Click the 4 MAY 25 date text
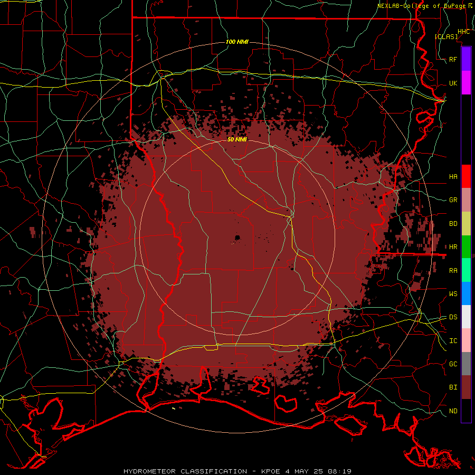 click(305, 471)
